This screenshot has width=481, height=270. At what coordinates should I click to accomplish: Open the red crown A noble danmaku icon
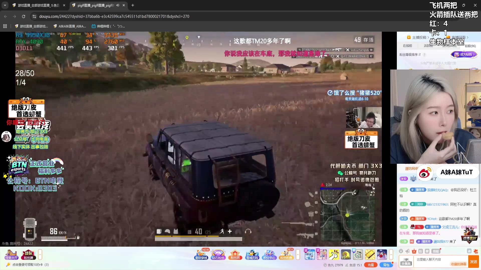414,251
